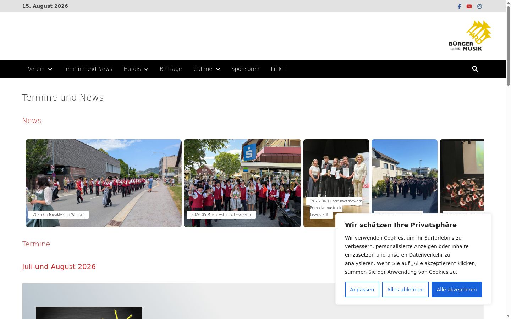The width and height of the screenshot is (511, 319).
Task: Click the Bürgermusik logo
Action: click(470, 36)
